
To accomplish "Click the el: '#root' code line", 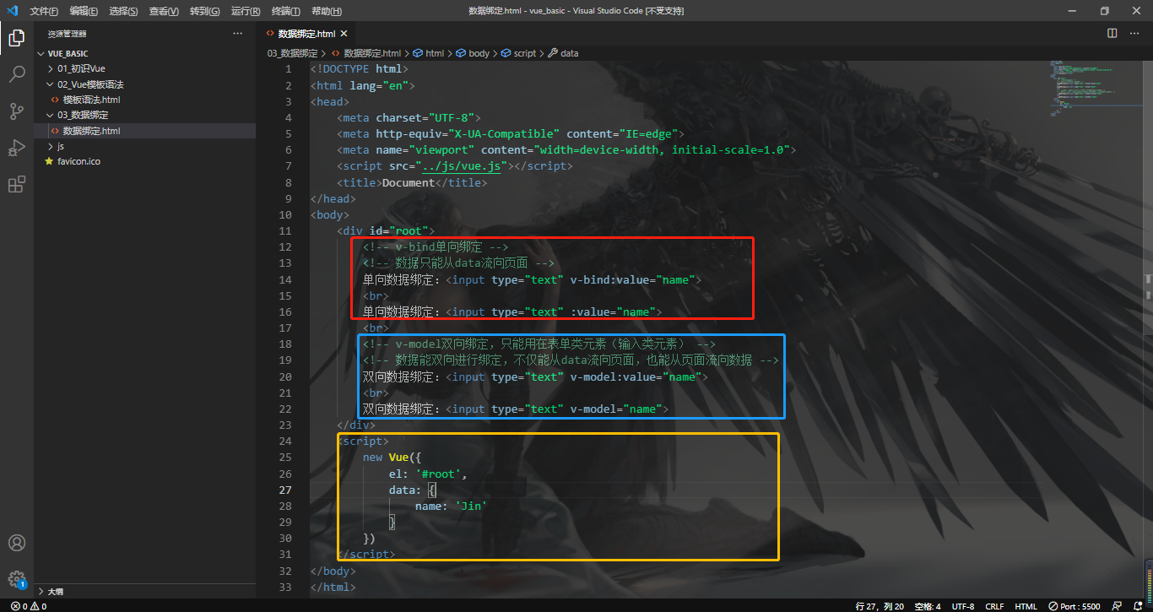I will point(428,474).
